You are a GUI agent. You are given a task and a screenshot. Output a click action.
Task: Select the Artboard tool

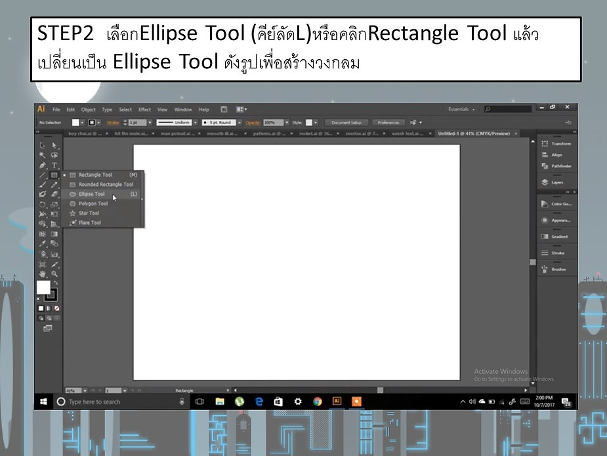(42, 264)
